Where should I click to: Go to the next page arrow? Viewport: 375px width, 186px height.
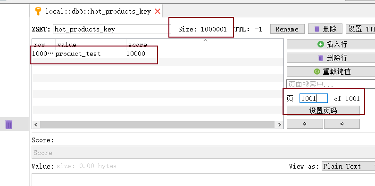[342, 124]
